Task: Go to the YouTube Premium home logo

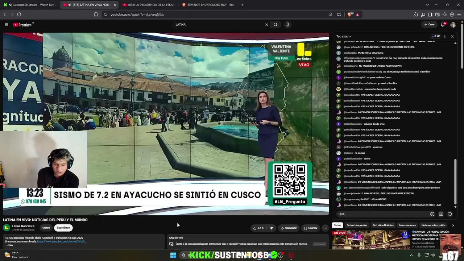Action: [x=22, y=25]
